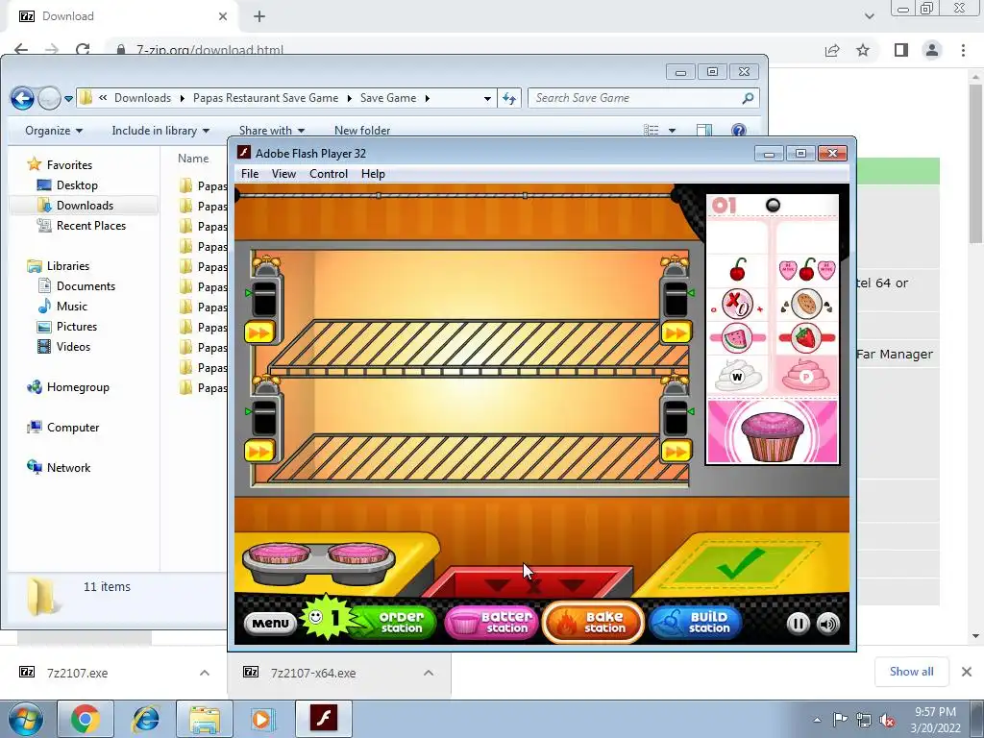Open Internet Explorer from the taskbar
Screen dimensions: 984x738
click(146, 719)
